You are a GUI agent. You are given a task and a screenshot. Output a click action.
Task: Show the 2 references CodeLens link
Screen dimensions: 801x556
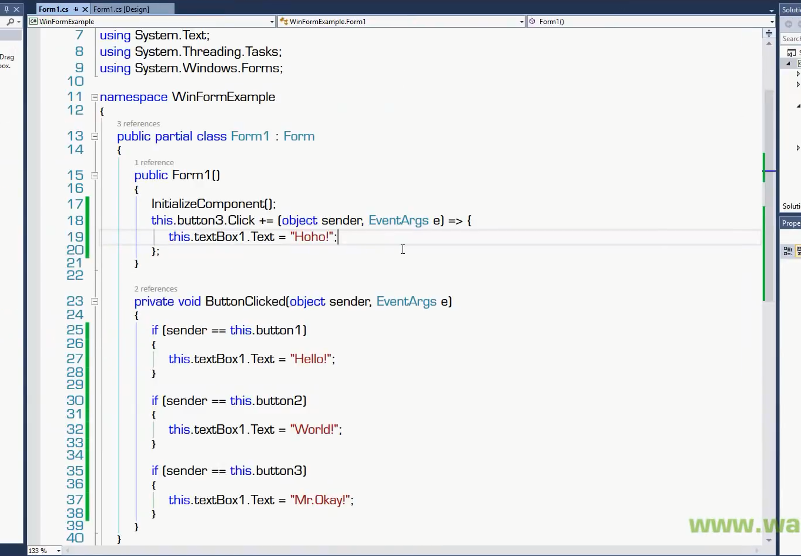(156, 289)
